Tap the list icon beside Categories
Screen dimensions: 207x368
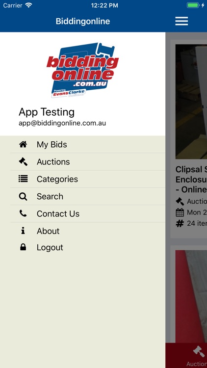pyautogui.click(x=23, y=179)
